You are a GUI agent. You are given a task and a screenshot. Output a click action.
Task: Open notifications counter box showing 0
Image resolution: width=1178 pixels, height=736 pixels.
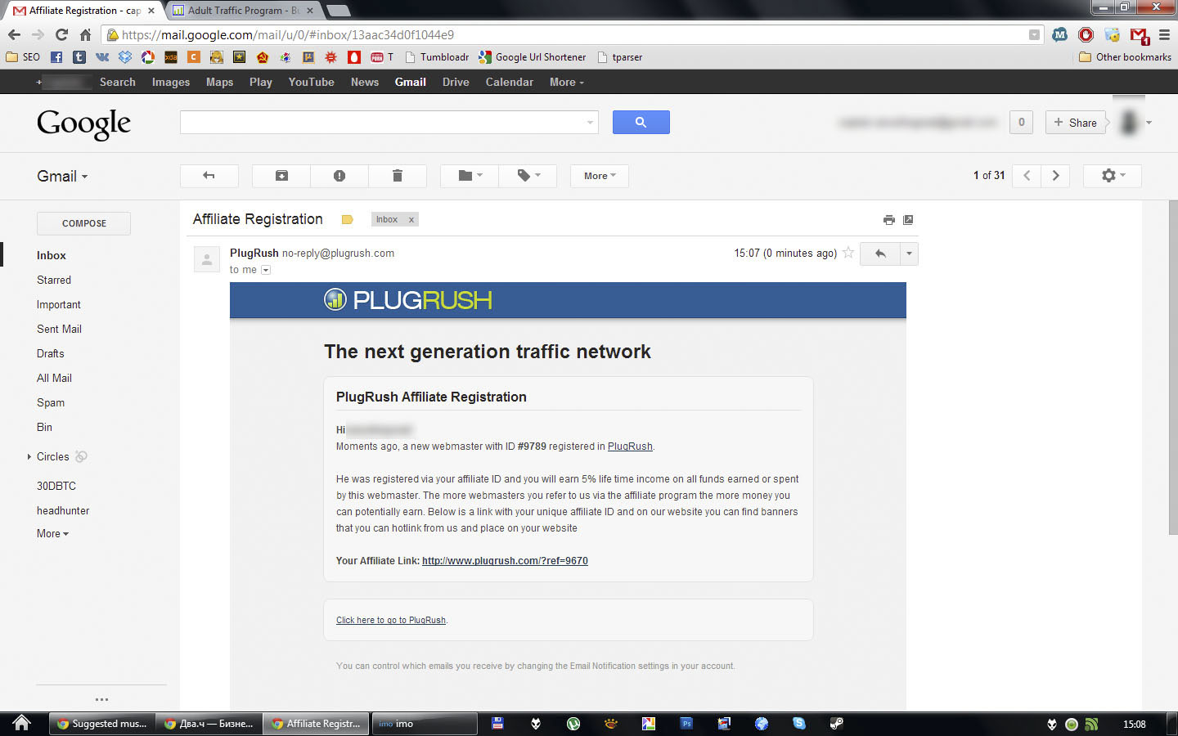[x=1021, y=123]
